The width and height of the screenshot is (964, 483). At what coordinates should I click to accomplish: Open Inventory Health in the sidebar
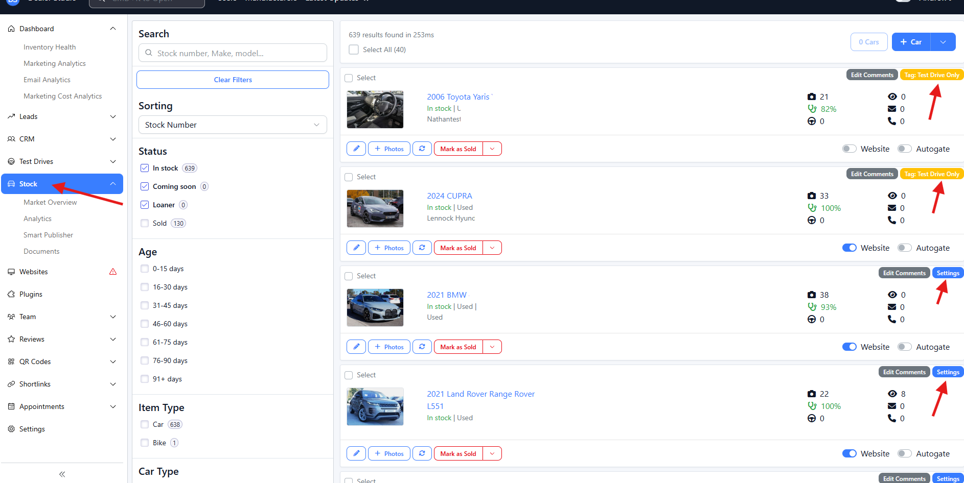[50, 47]
